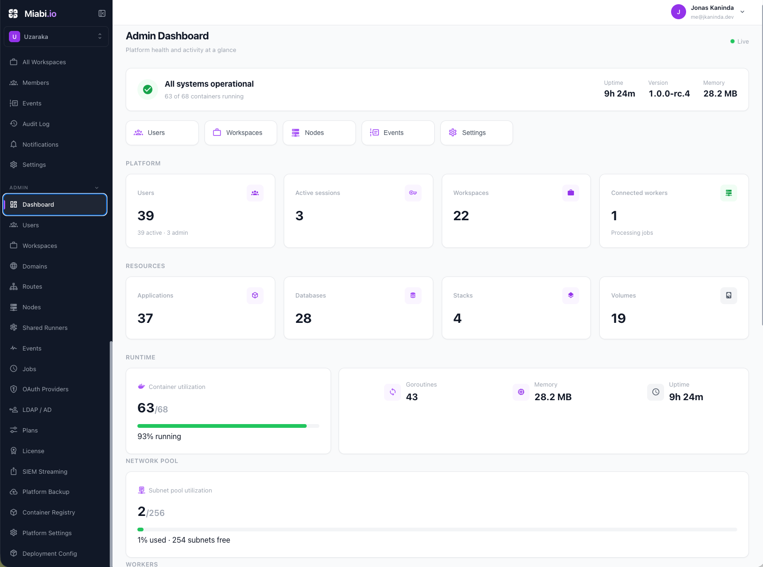
Task: Click the runtime Uptime clock icon
Action: tap(656, 392)
